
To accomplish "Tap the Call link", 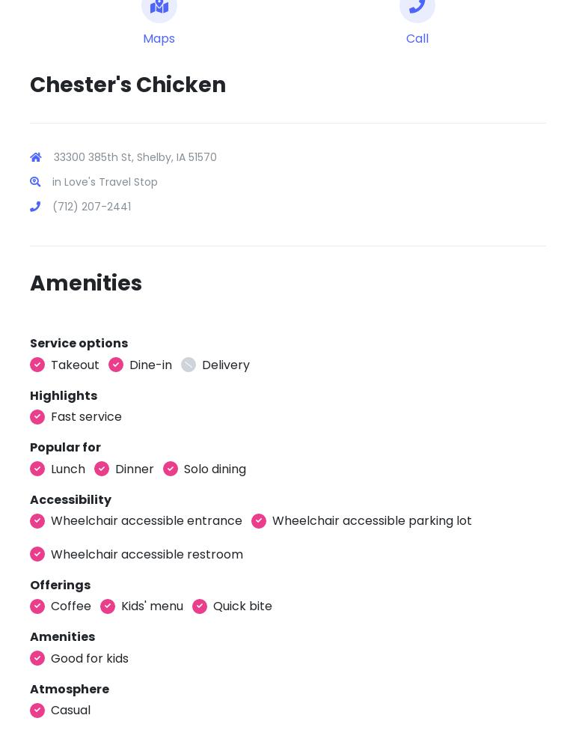I will click(x=417, y=39).
